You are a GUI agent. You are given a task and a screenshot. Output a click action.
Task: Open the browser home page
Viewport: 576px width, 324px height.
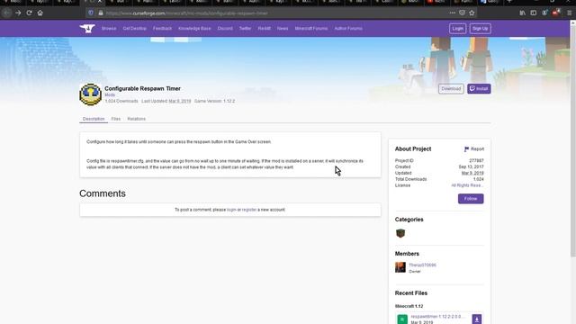tap(40, 13)
